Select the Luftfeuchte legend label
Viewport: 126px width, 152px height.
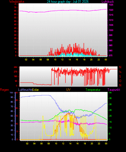tap(25, 90)
